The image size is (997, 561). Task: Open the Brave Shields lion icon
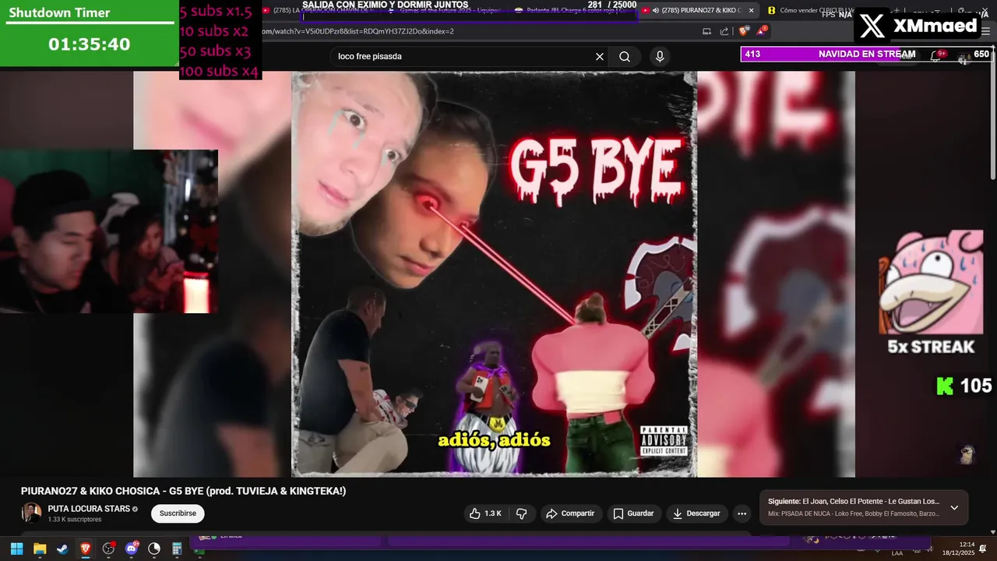point(744,31)
